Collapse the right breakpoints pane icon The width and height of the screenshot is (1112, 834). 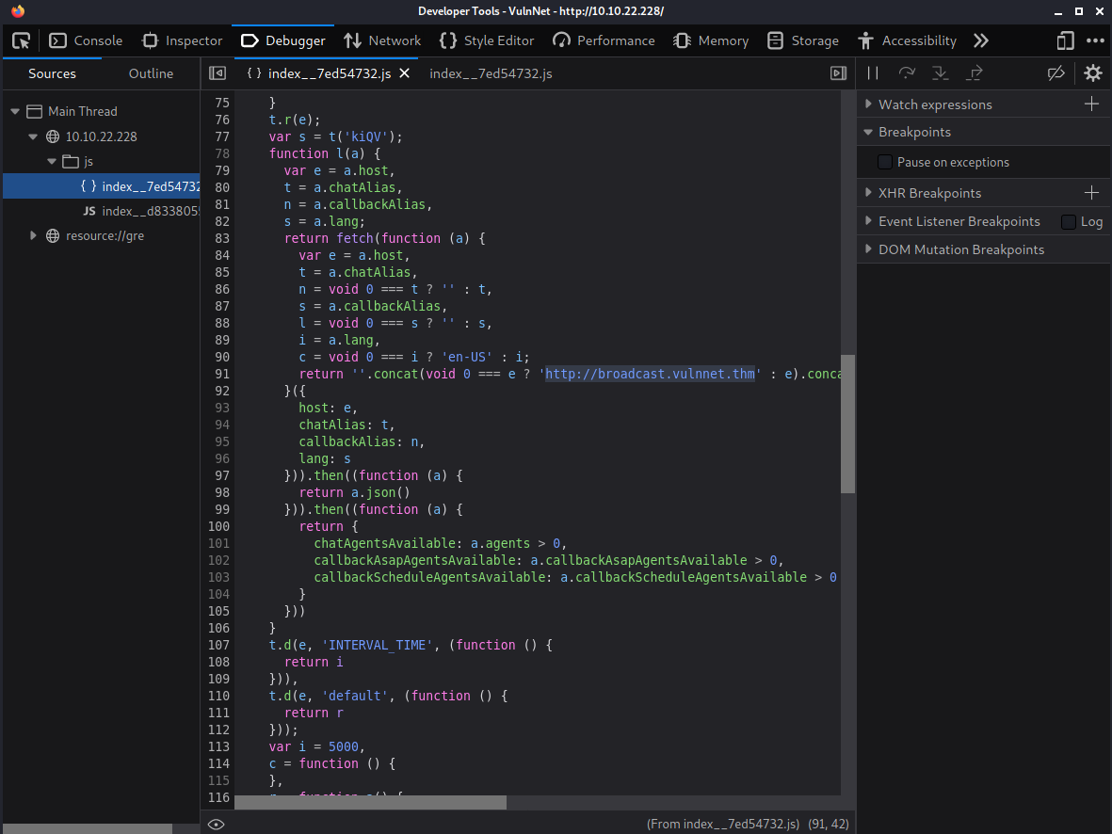[838, 73]
